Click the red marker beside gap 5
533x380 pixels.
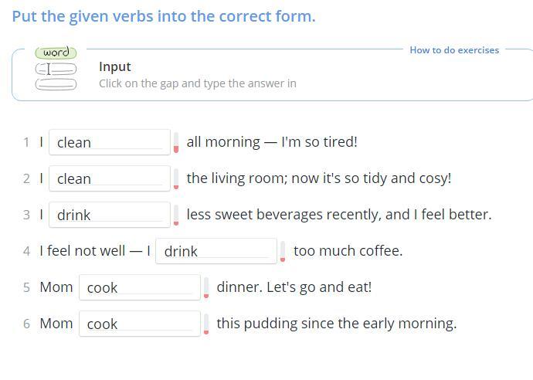206,288
